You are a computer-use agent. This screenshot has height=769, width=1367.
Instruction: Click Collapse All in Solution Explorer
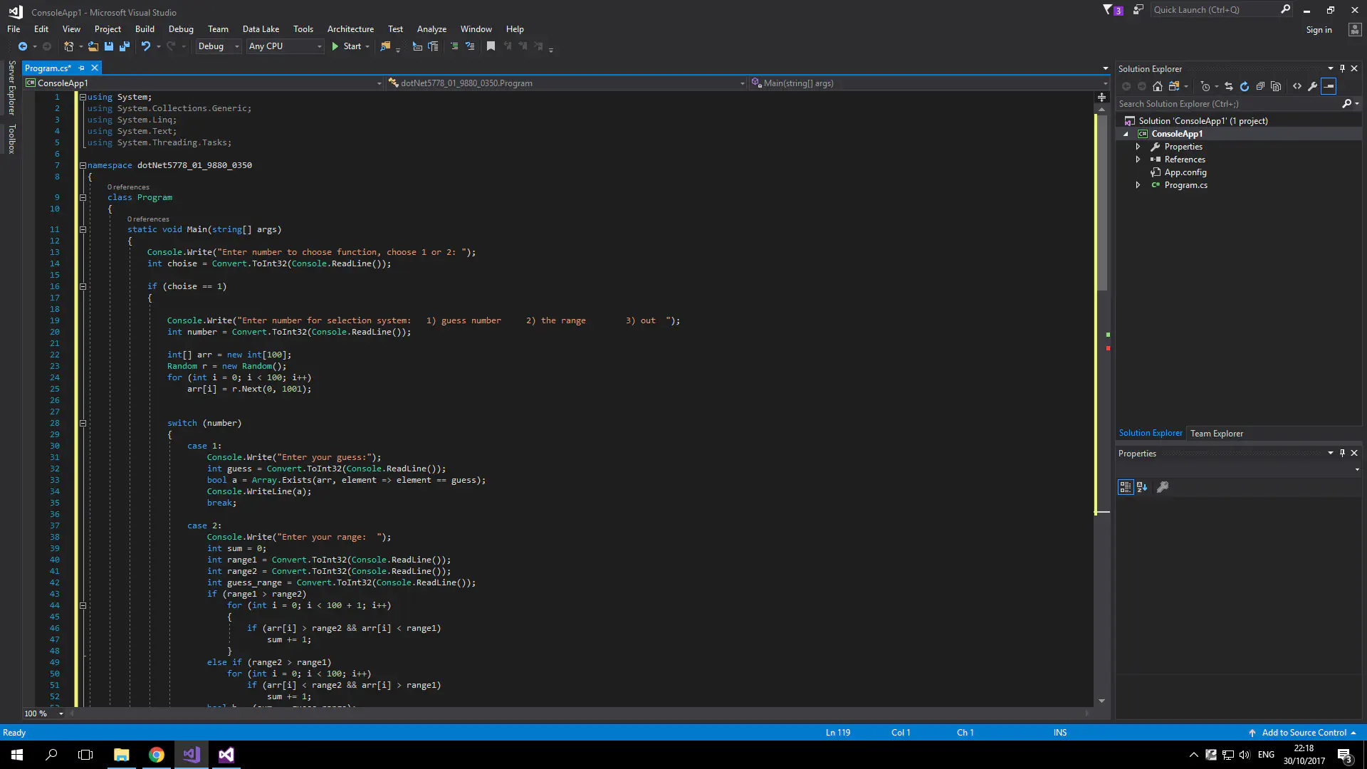pos(1260,86)
